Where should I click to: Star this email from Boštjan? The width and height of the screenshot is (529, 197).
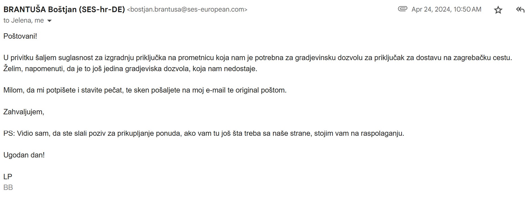pos(498,10)
